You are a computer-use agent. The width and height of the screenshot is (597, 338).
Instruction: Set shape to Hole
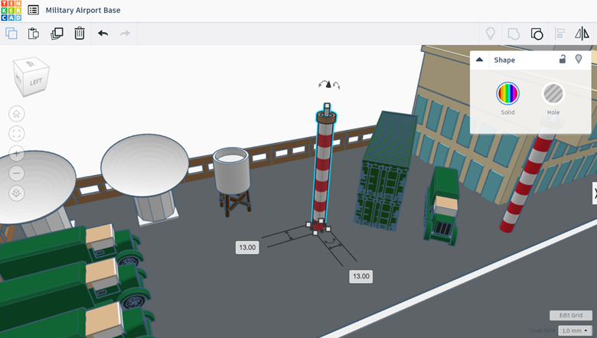click(x=553, y=93)
